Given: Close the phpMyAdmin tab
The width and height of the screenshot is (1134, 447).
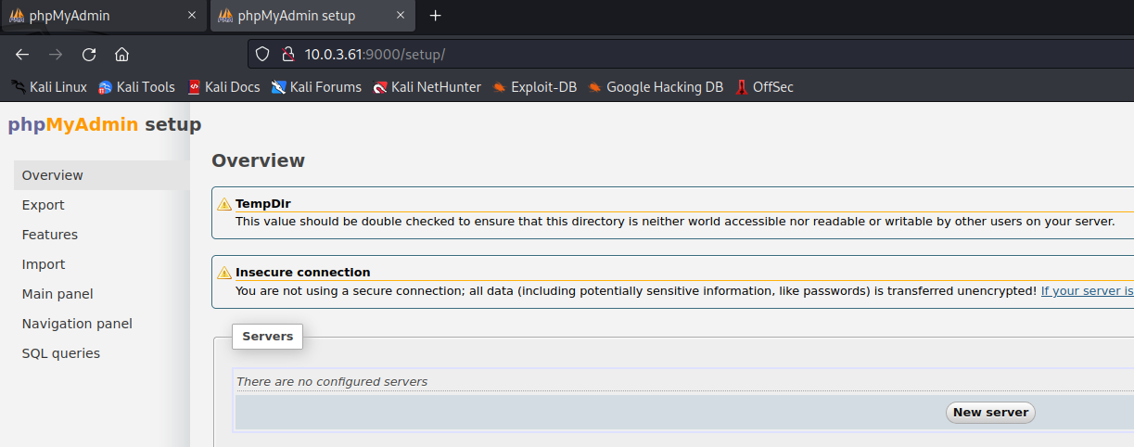Looking at the screenshot, I should (192, 16).
